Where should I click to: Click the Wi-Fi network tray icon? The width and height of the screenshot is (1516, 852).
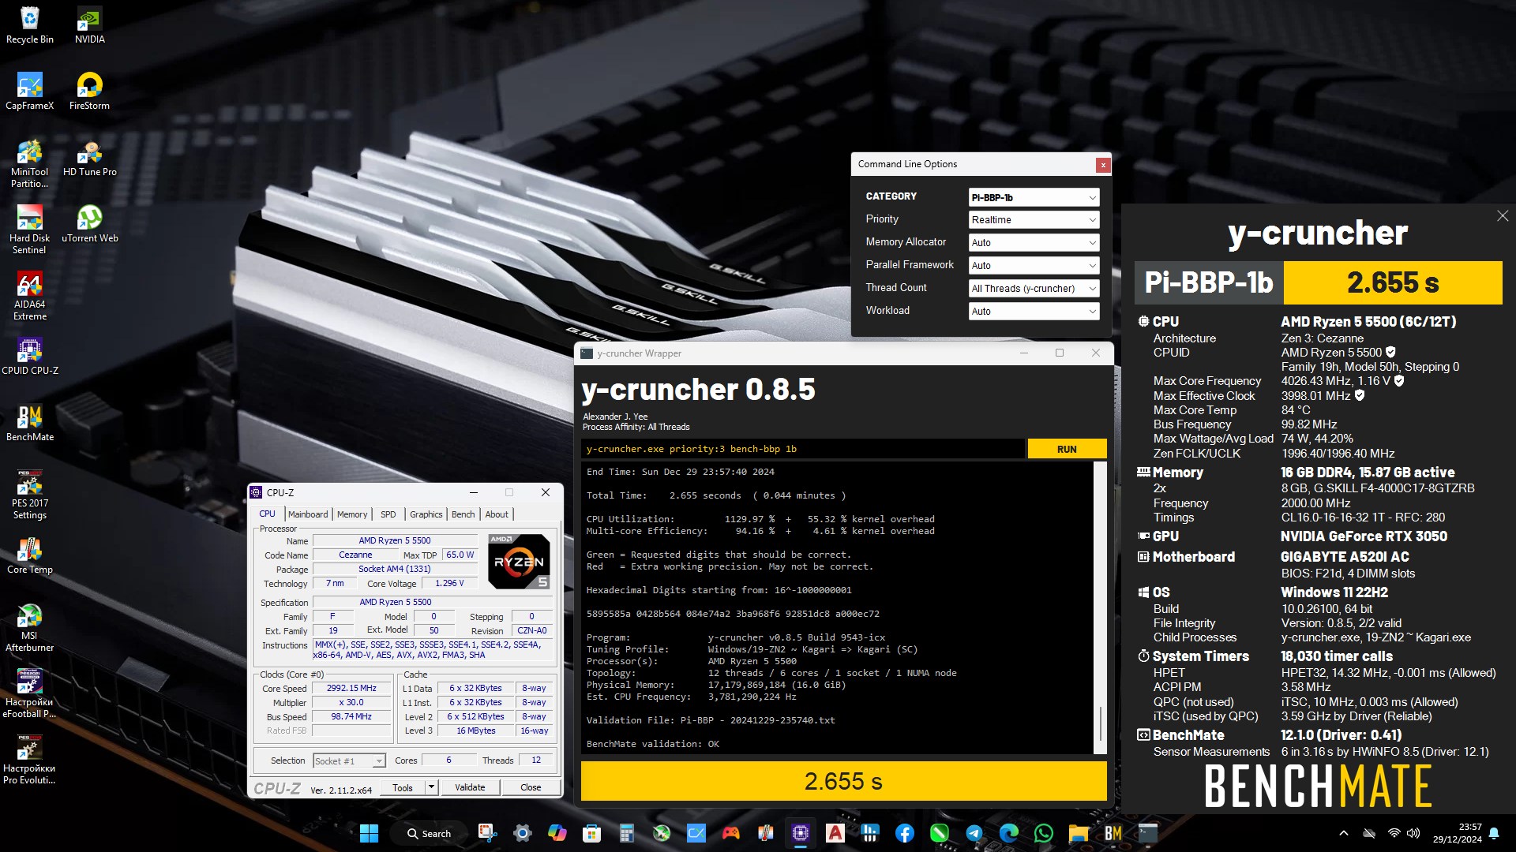[1394, 833]
